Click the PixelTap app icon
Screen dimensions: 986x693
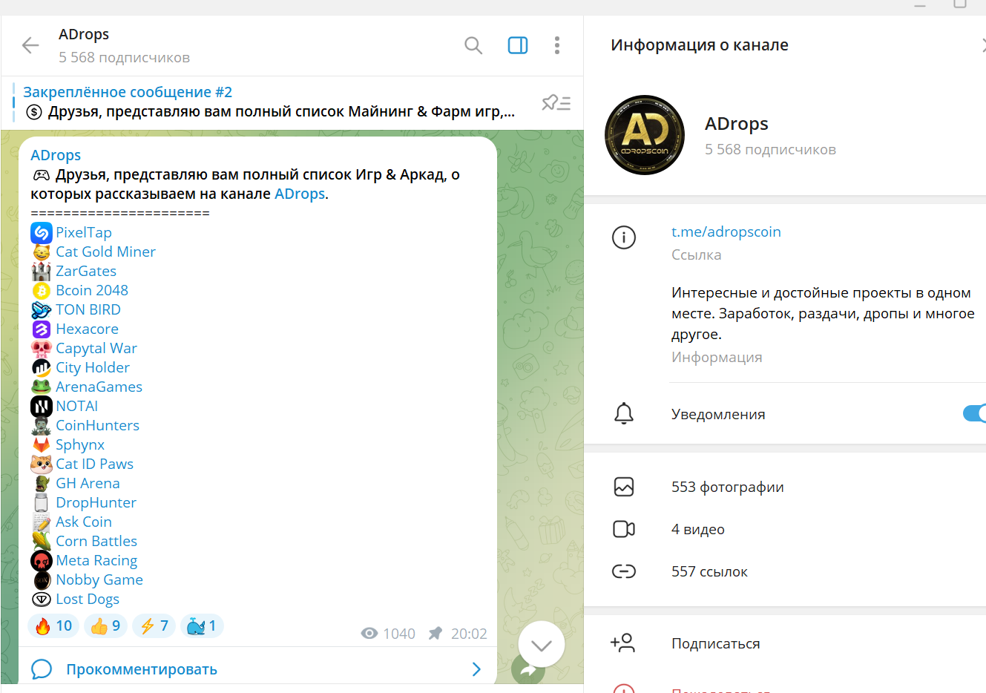[42, 233]
